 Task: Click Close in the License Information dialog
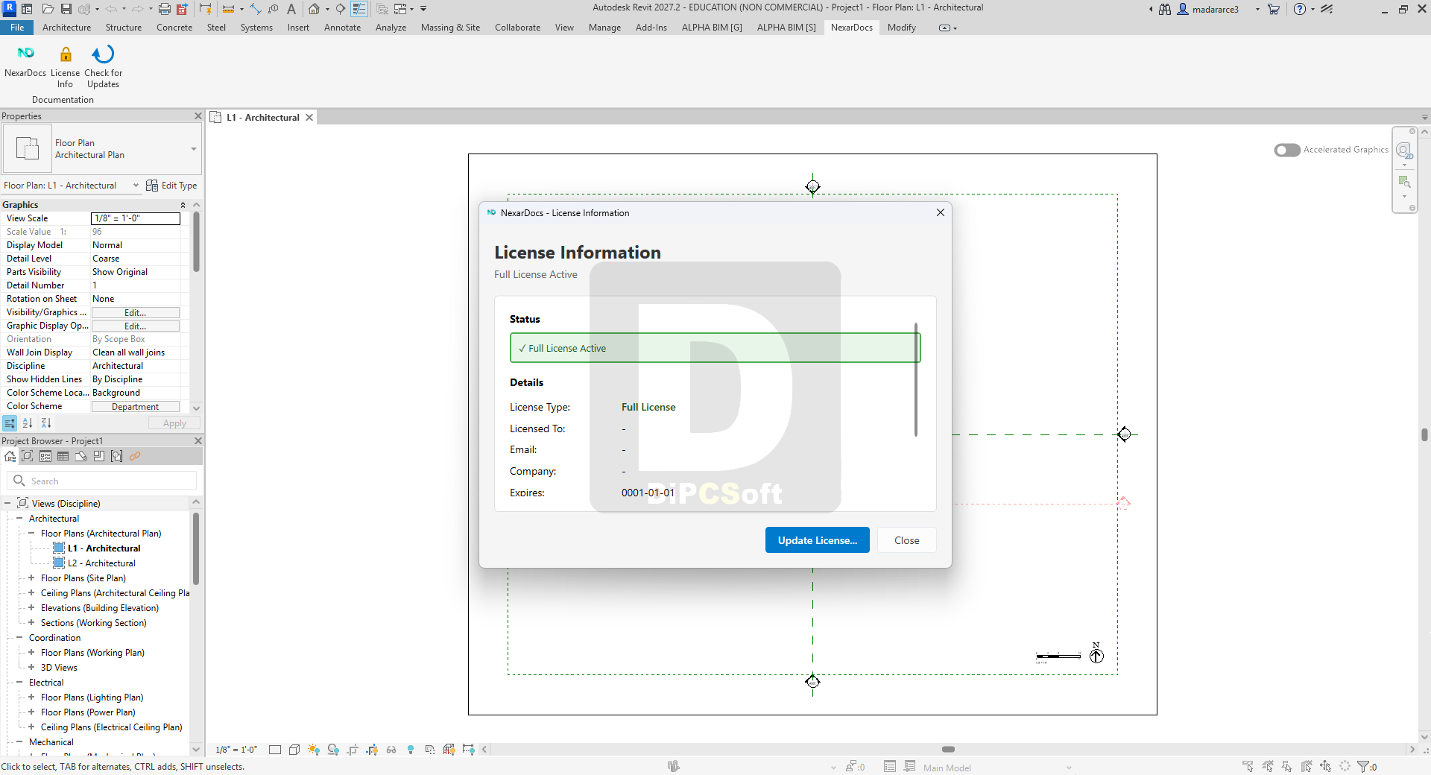pos(906,540)
